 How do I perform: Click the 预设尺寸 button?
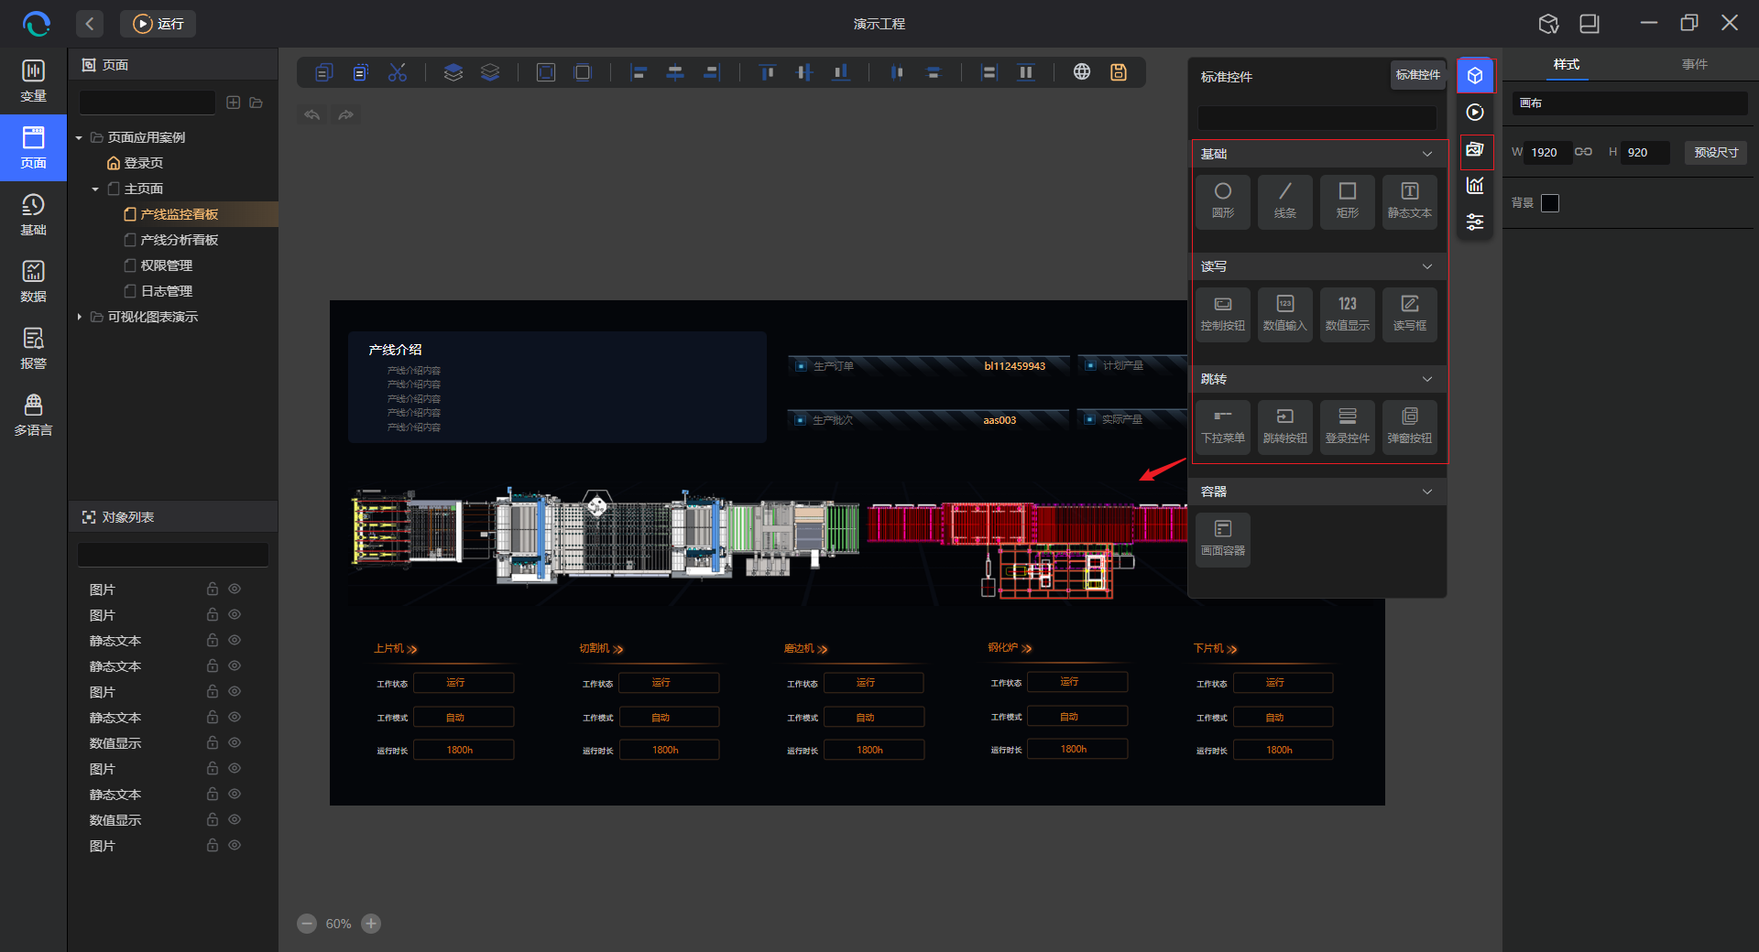[1716, 152]
